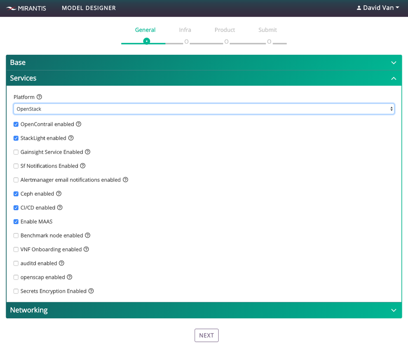408x347 pixels.
Task: Open the Platform help tooltip icon
Action: (39, 97)
